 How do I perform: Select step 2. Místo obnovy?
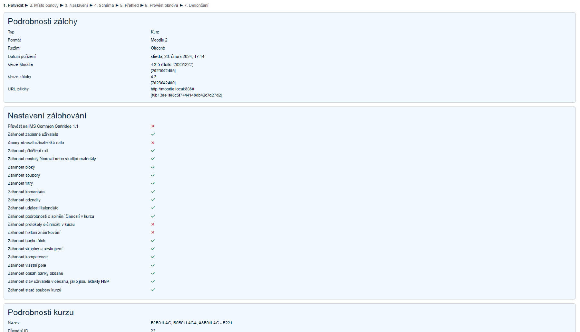pyautogui.click(x=44, y=5)
